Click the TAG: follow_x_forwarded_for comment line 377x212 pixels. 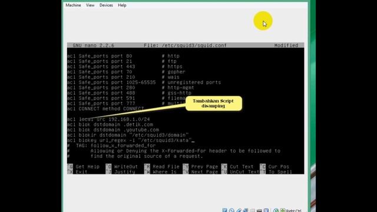[111, 146]
